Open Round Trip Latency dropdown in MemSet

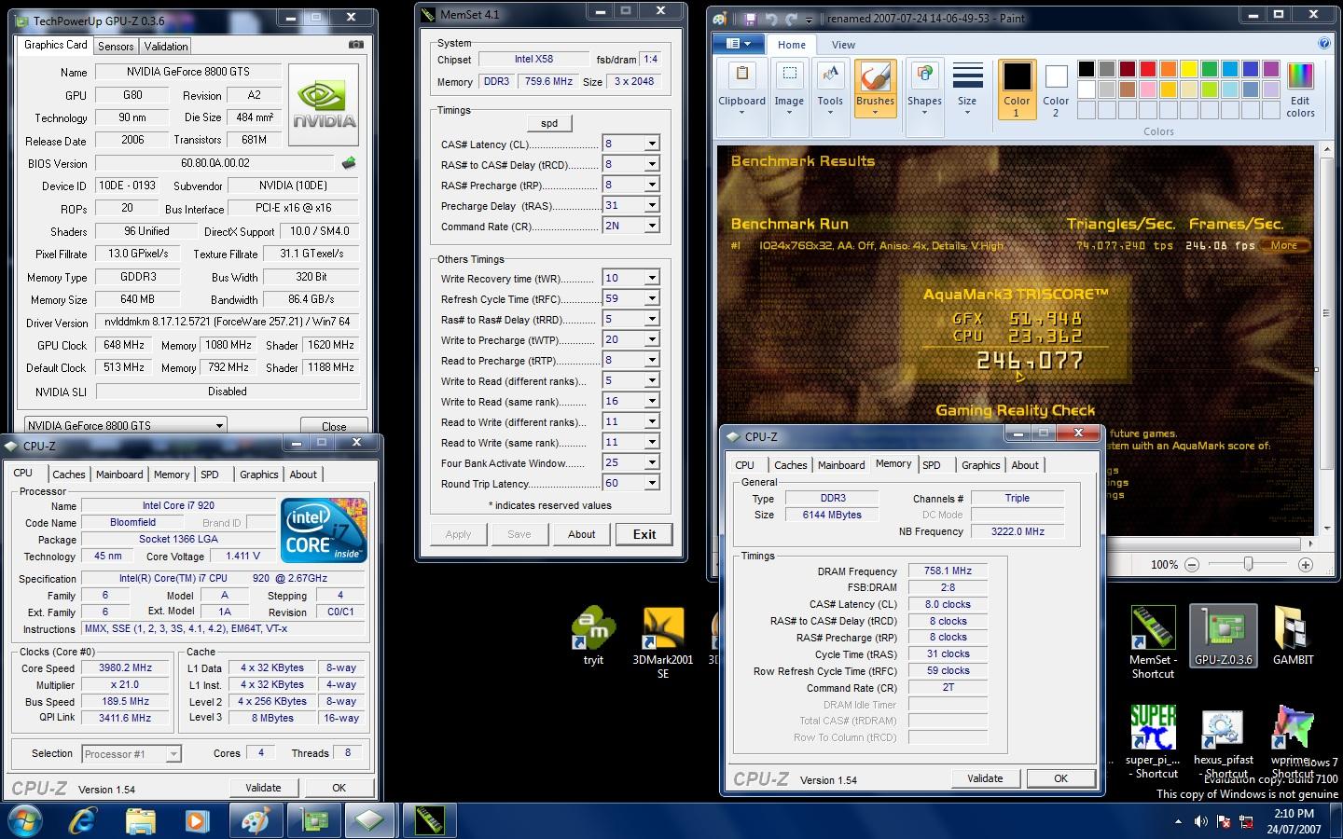pos(652,483)
